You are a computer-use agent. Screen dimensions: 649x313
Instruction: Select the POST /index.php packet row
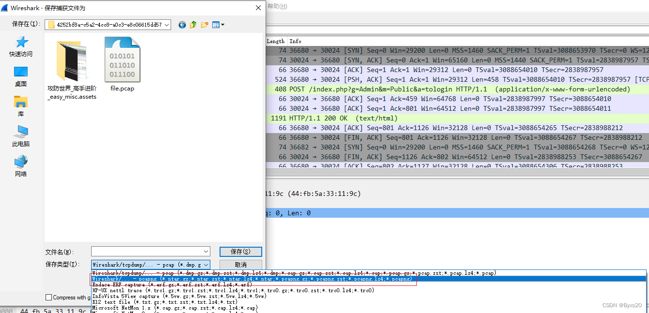457,89
